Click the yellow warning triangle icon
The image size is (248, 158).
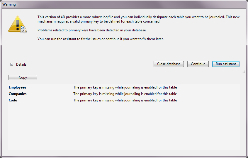coord(16,24)
